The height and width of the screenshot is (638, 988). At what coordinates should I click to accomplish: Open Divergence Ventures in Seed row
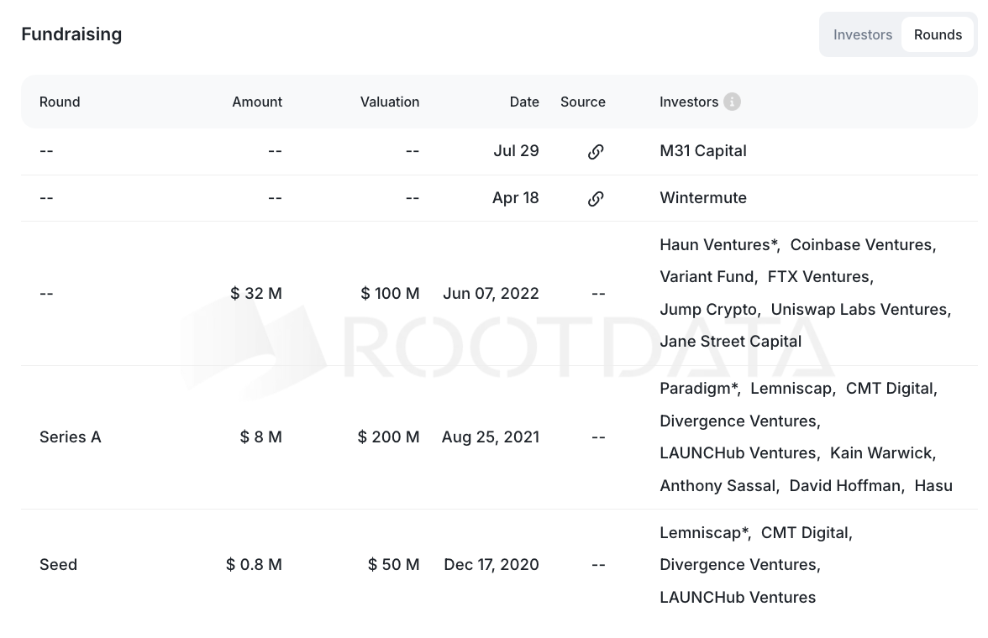[x=739, y=565]
